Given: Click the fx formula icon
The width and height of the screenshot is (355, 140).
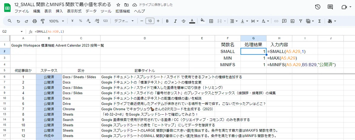Looking at the screenshot, I should click(x=30, y=32).
